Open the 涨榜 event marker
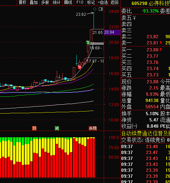 pyautogui.click(x=93, y=128)
